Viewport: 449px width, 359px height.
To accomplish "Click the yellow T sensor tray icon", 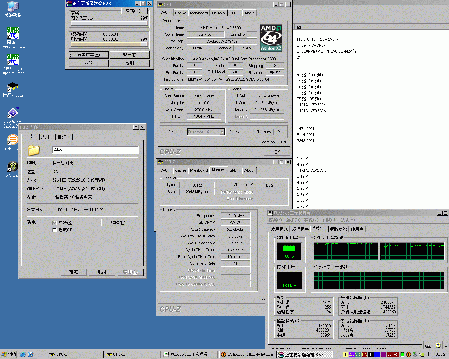I will [x=346, y=354].
